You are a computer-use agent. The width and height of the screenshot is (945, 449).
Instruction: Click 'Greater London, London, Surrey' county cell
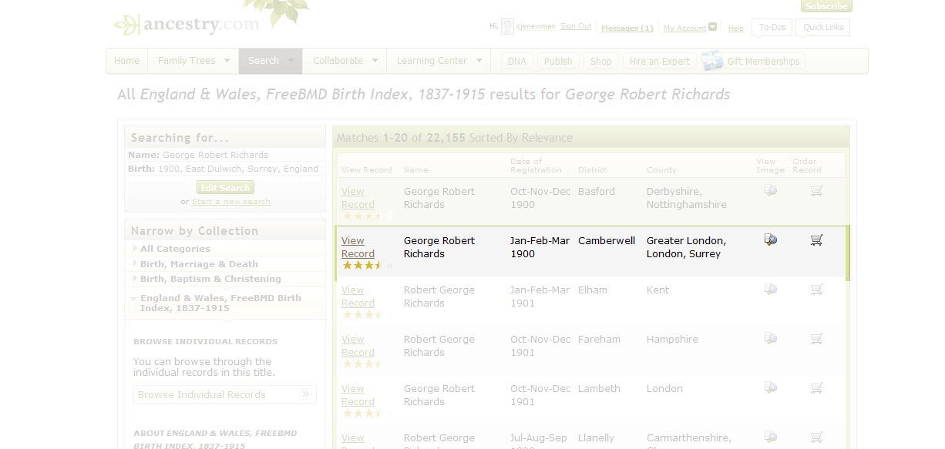pyautogui.click(x=686, y=247)
